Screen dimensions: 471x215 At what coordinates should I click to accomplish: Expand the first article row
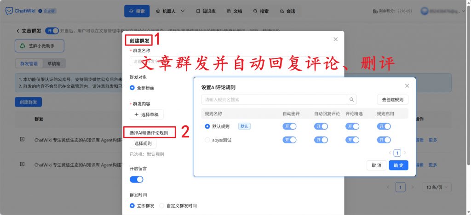click(22, 140)
